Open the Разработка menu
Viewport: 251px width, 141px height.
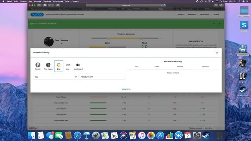coord(58,1)
